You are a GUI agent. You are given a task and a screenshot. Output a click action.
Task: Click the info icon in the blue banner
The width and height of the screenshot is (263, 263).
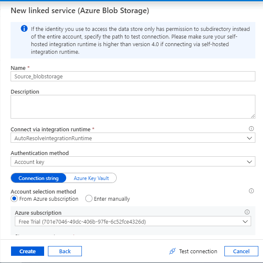point(24,29)
